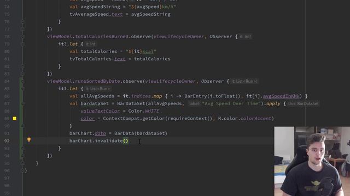
Task: Click 'indices' on line 86
Action: click(141, 96)
